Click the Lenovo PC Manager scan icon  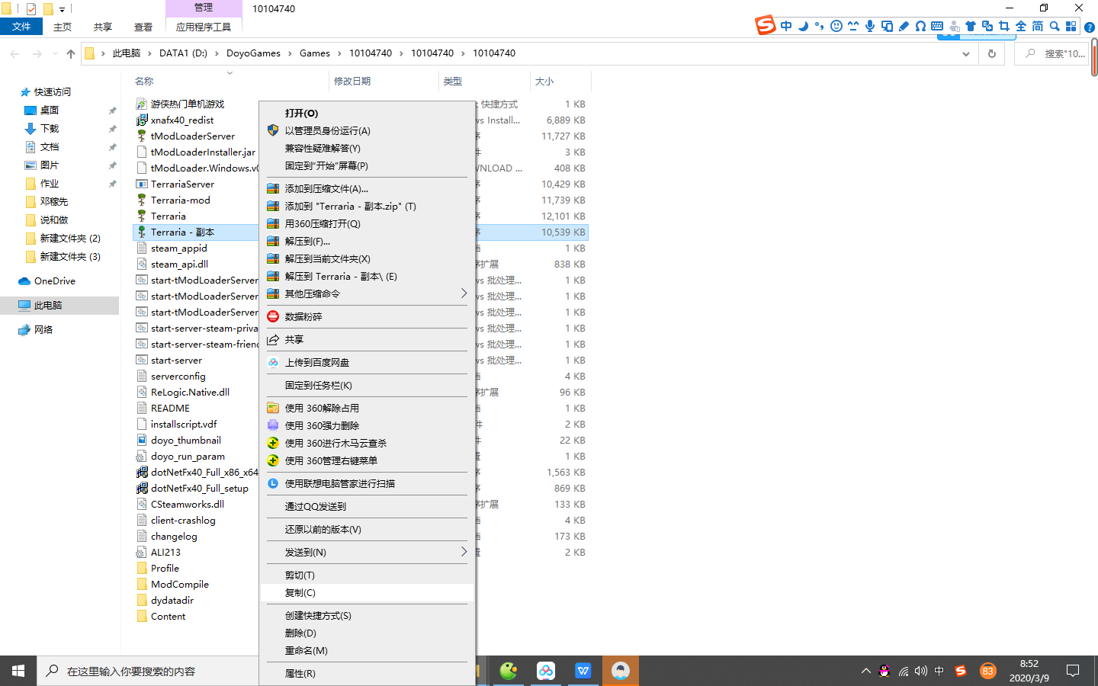(x=273, y=483)
